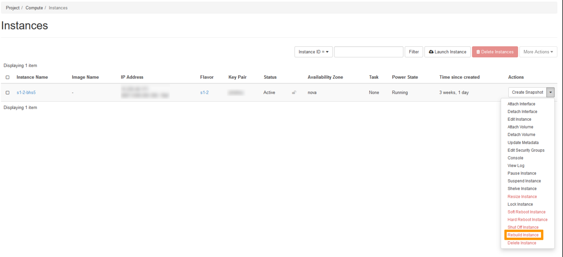Open the s1-2-bhs5 instance link
Viewport: 563px width, 257px height.
click(x=26, y=93)
